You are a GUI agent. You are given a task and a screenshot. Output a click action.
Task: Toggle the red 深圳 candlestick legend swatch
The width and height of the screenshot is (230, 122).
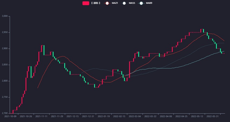pos(86,3)
